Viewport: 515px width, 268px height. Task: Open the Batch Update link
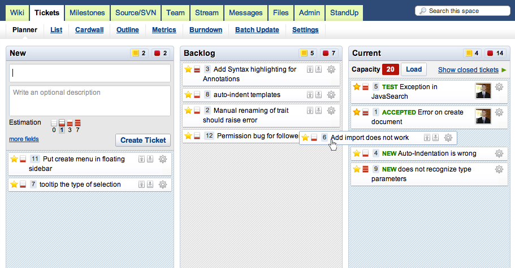click(x=257, y=30)
